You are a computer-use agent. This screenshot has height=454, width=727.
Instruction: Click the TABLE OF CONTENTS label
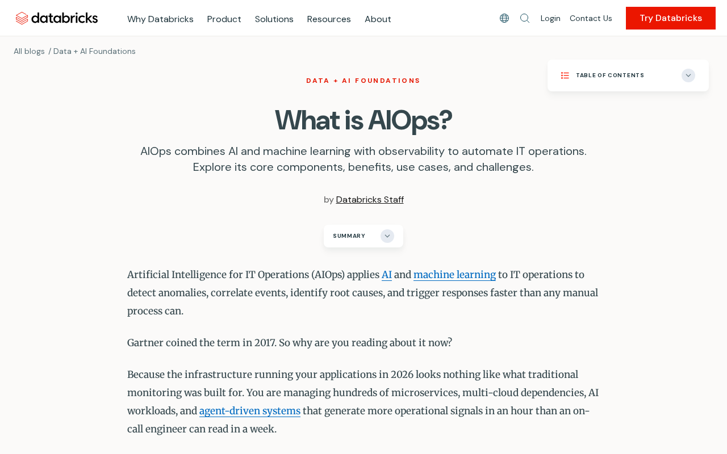[x=610, y=75]
